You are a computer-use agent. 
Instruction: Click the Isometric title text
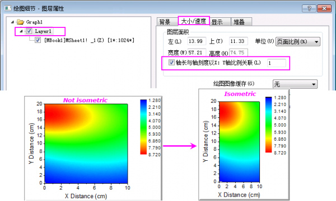[240, 94]
